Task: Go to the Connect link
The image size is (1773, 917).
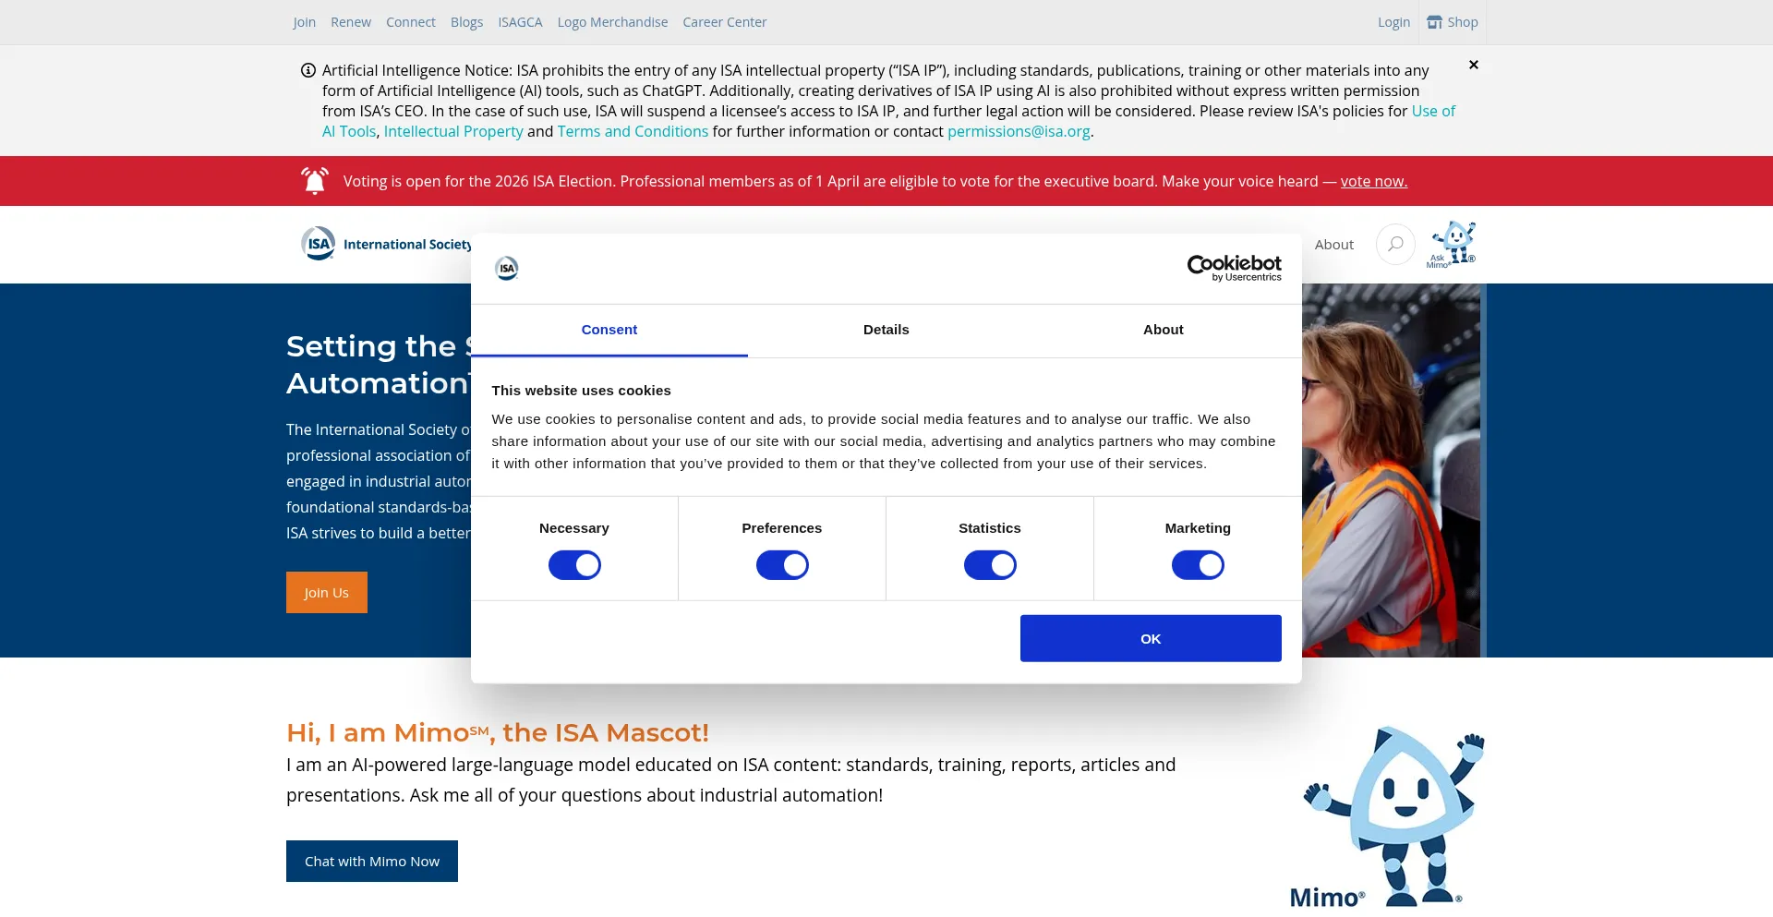Action: (x=411, y=22)
